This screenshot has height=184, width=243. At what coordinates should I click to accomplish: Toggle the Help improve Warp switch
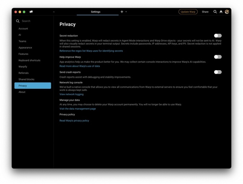(218, 57)
